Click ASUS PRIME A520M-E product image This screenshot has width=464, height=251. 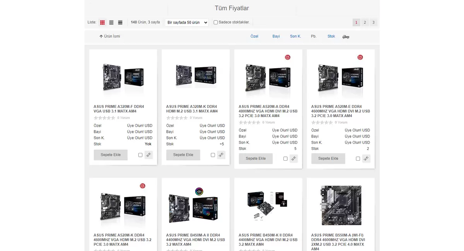tap(341, 78)
